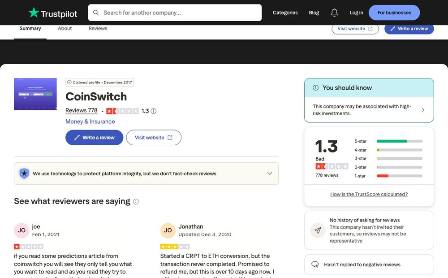Click the search magnifier icon
The image size is (448, 278).
(96, 13)
